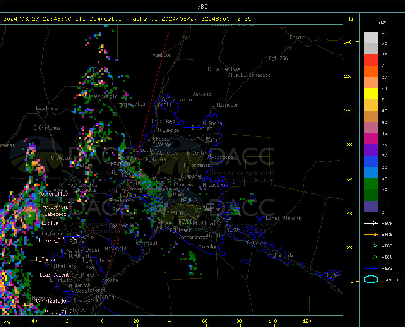Click the 'L_Tunas' place label
The width and height of the screenshot is (405, 327).
coord(45,260)
